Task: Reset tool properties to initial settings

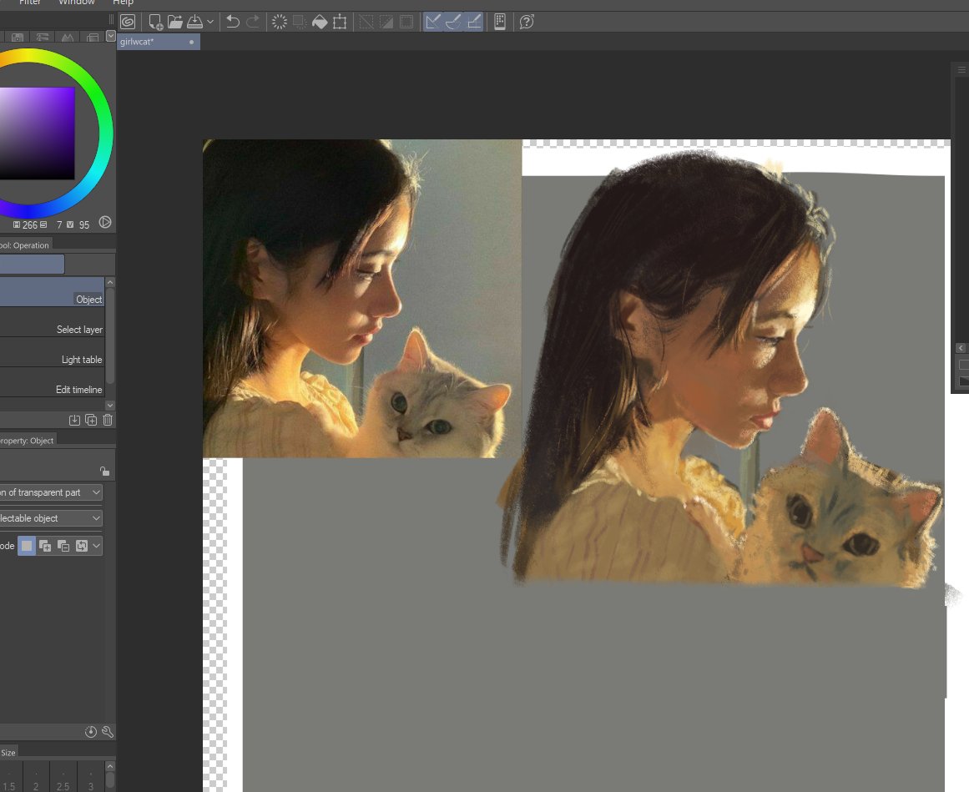Action: (91, 732)
